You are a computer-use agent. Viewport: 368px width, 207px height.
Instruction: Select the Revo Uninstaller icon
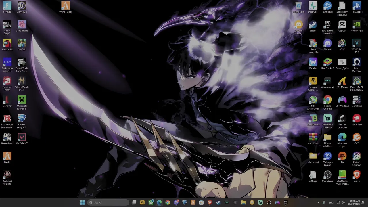[x=313, y=46]
